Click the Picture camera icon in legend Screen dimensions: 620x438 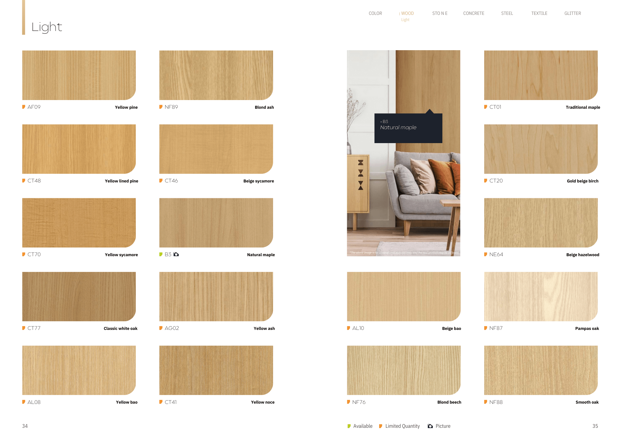(430, 426)
